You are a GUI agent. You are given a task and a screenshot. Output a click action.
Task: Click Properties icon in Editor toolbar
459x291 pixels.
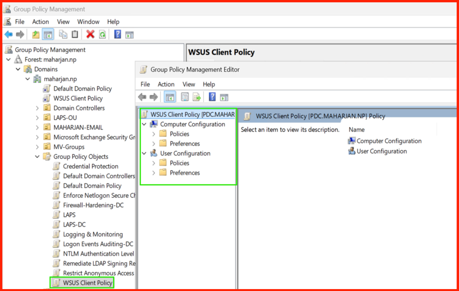tap(185, 97)
